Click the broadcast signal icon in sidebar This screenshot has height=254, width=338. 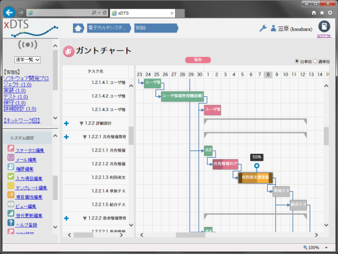28,45
